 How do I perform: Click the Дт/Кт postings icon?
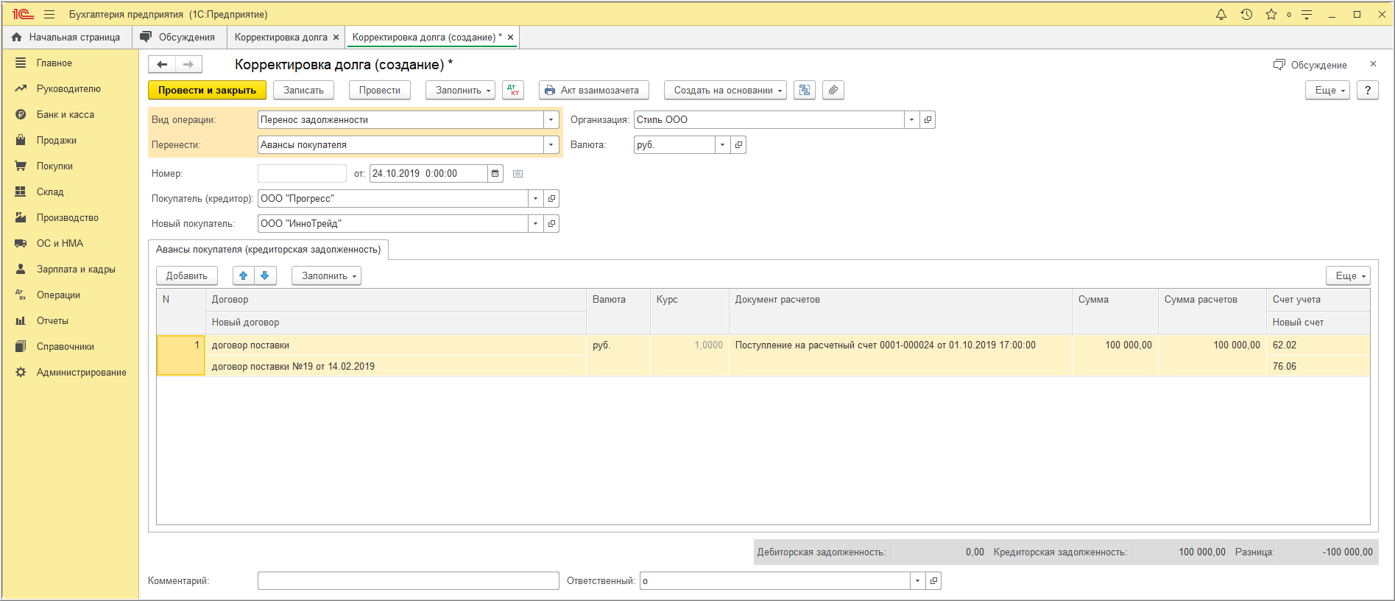click(x=513, y=90)
